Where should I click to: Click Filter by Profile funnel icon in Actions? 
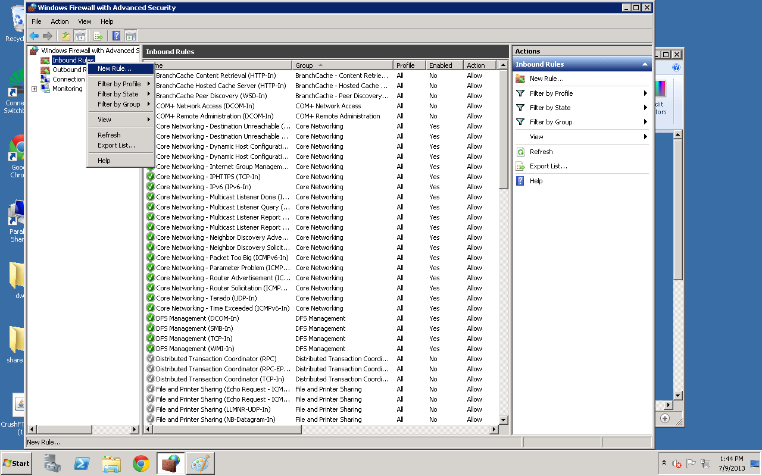[x=520, y=93]
